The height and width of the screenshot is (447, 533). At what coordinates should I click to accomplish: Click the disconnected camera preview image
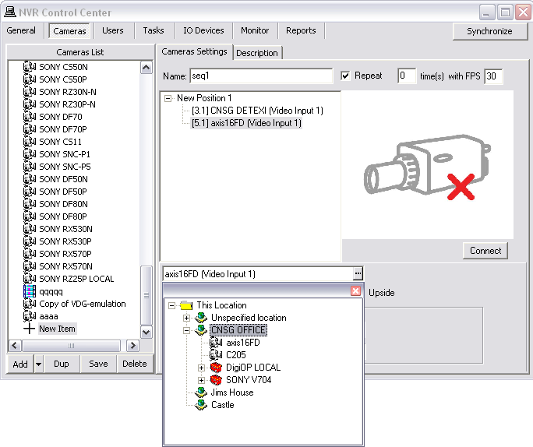[427, 167]
